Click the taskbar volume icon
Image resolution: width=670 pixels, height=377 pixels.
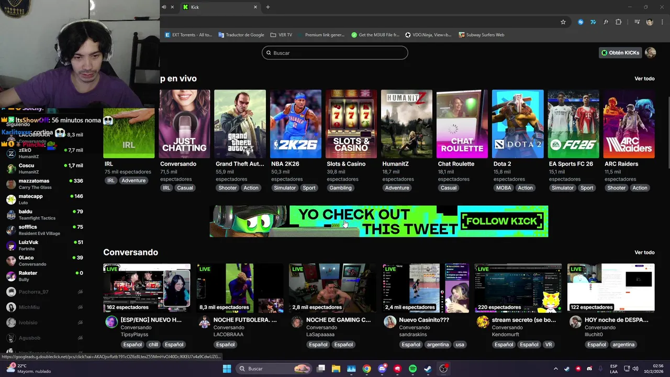pos(636,369)
